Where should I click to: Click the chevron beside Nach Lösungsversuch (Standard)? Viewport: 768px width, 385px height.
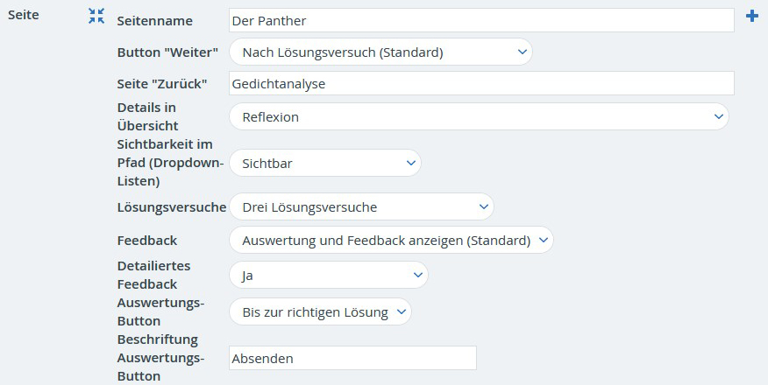(x=523, y=52)
